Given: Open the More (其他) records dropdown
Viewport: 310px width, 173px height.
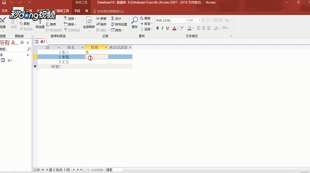Looking at the screenshot, I should tap(117, 30).
